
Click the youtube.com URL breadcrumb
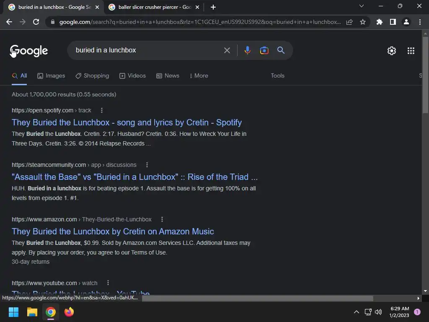point(54,283)
